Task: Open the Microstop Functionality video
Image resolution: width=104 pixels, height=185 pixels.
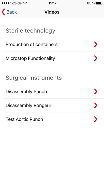Action: coord(54,58)
